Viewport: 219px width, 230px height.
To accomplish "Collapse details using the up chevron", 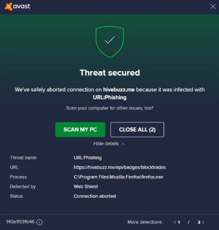I will coord(123,144).
